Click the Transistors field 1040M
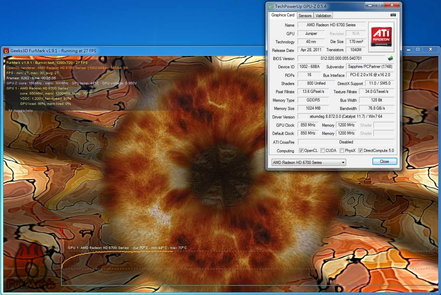 tap(356, 50)
